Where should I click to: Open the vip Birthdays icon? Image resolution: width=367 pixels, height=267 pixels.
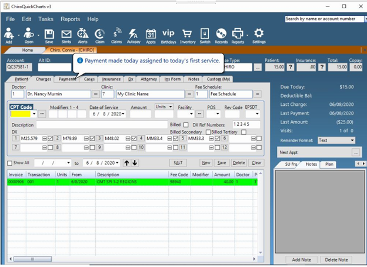click(x=169, y=36)
